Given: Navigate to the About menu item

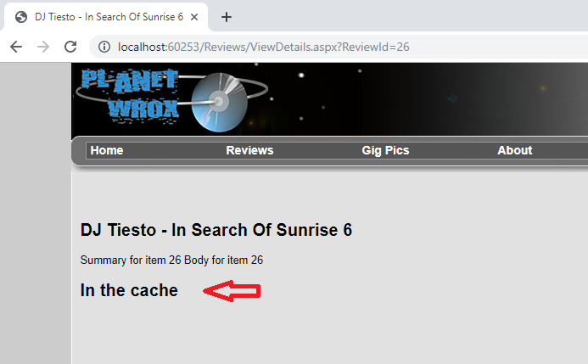Looking at the screenshot, I should click(514, 150).
